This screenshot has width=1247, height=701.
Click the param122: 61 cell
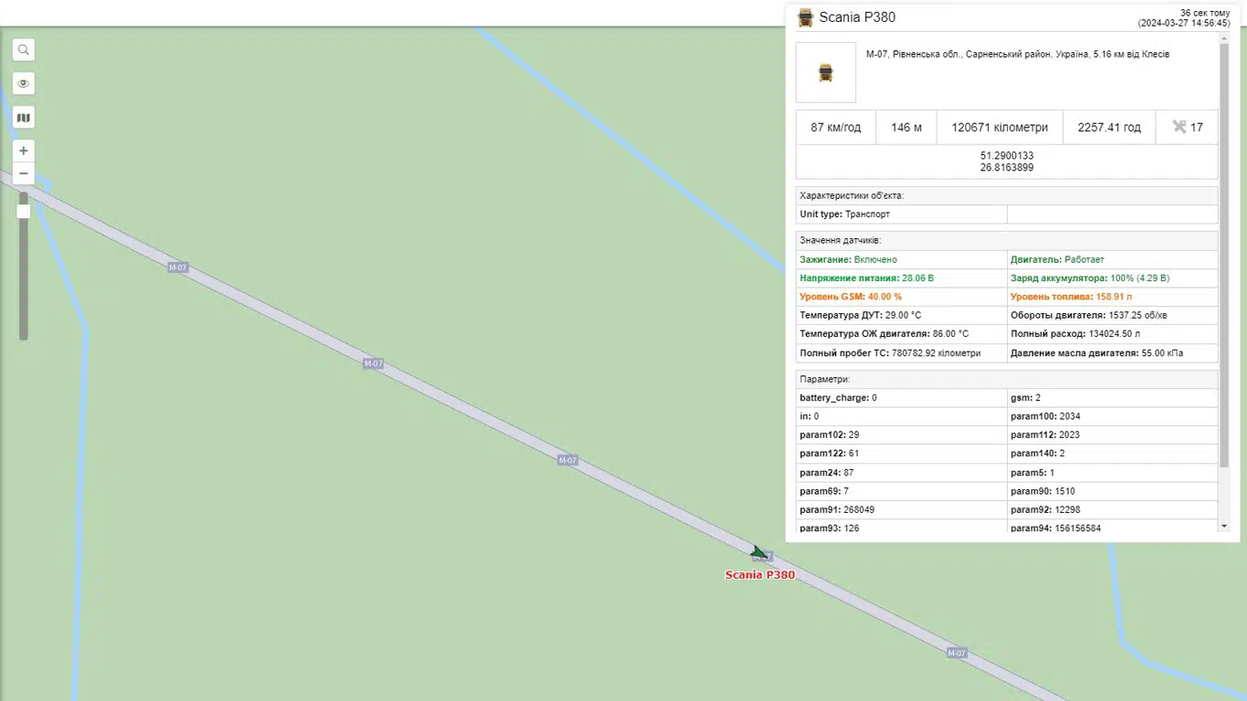[x=901, y=454]
